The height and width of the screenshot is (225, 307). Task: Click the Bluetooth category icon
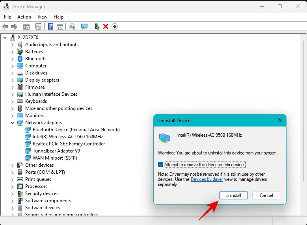pyautogui.click(x=20, y=59)
